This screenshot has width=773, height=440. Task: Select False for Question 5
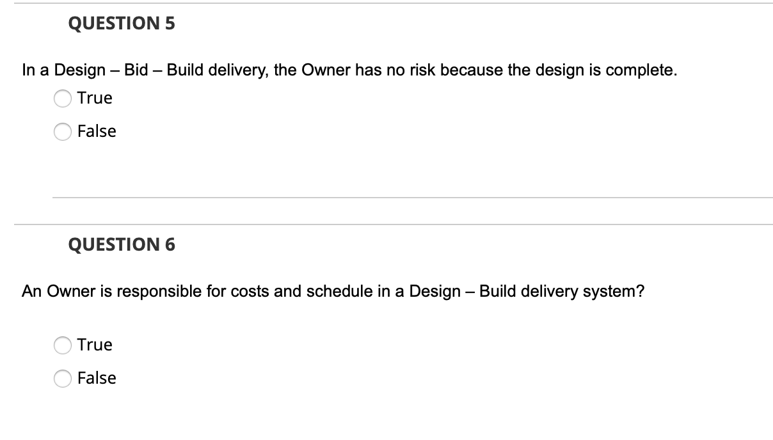(63, 131)
